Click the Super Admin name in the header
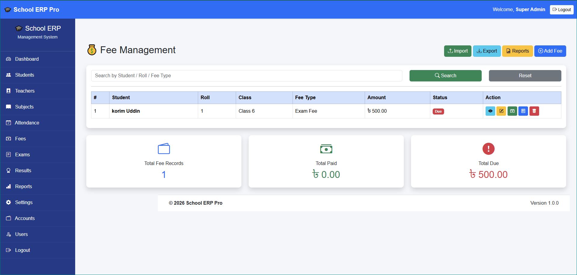 [530, 10]
